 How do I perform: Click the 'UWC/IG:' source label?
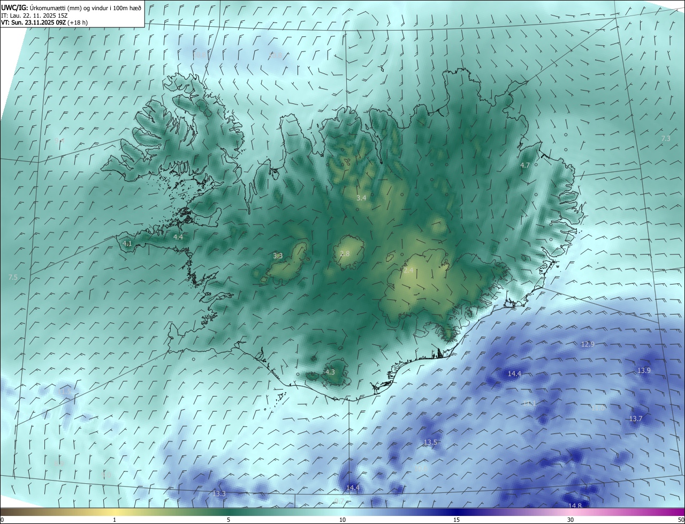[14, 8]
